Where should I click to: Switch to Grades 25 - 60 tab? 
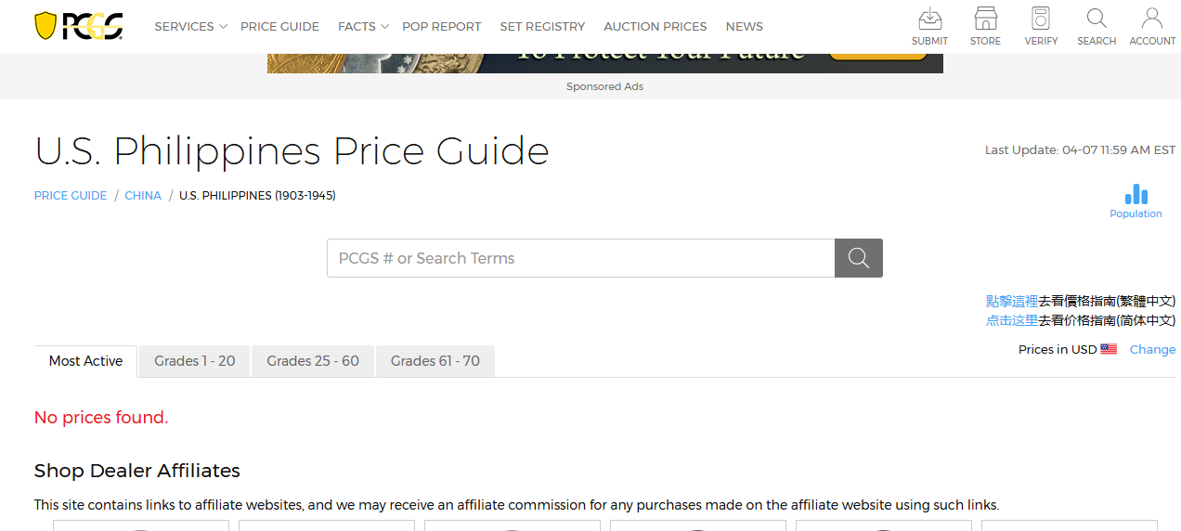(x=313, y=361)
